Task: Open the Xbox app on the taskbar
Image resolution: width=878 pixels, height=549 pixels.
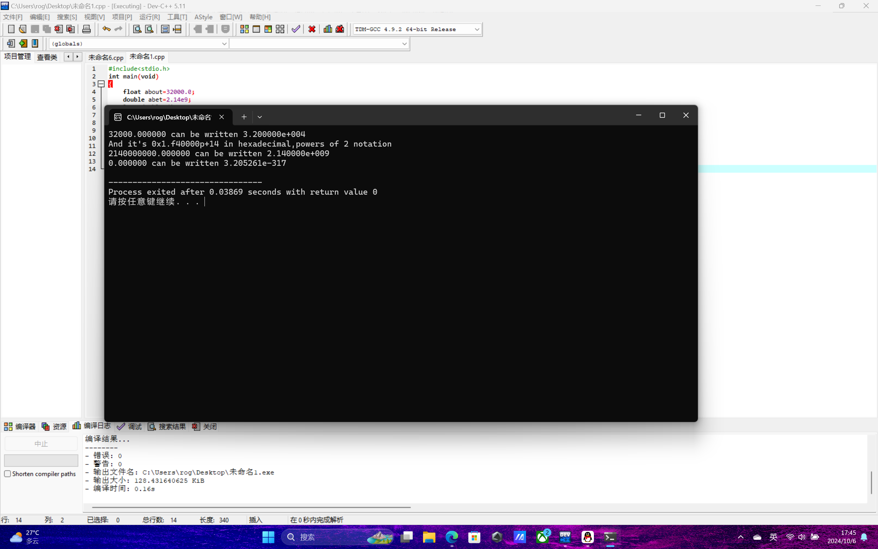Action: [542, 537]
